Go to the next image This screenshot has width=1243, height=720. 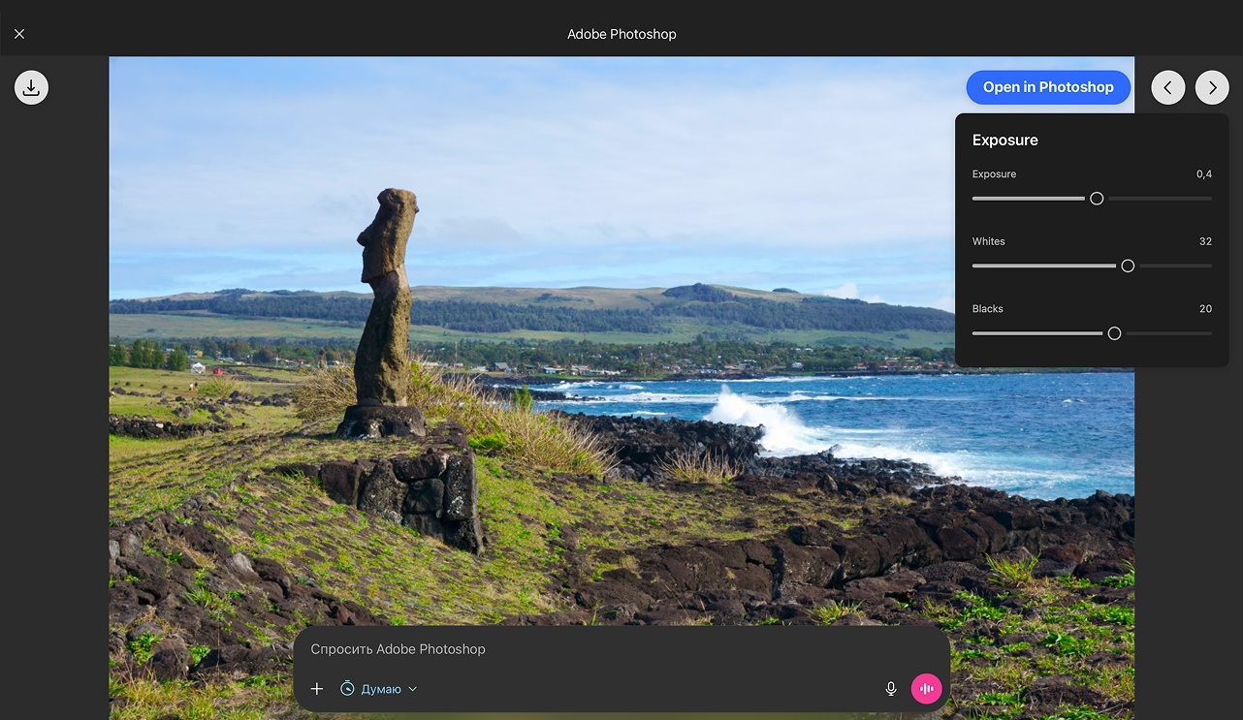pyautogui.click(x=1212, y=88)
